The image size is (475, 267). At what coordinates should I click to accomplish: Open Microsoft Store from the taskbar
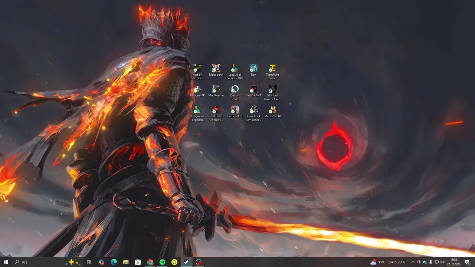click(x=138, y=262)
